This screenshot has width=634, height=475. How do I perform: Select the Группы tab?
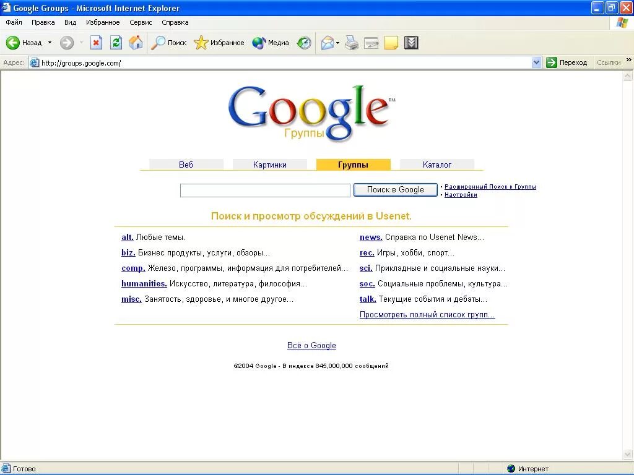tap(353, 165)
